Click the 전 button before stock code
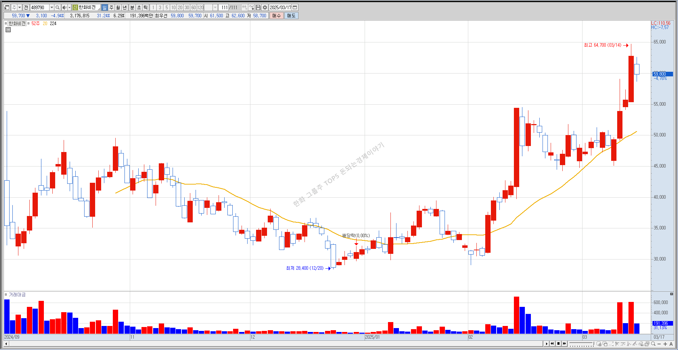Image resolution: width=678 pixels, height=350 pixels. click(x=26, y=7)
